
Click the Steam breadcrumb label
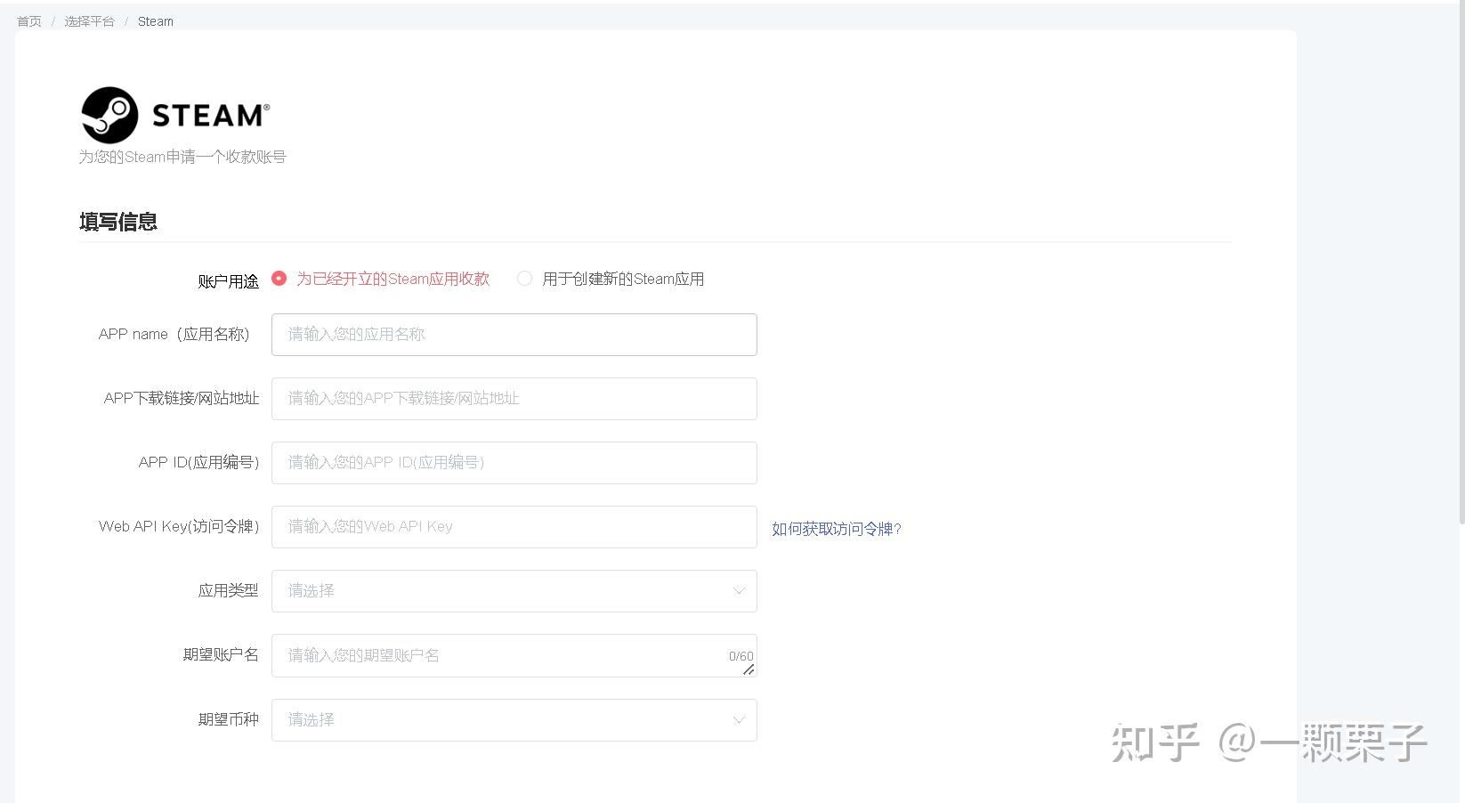click(155, 20)
